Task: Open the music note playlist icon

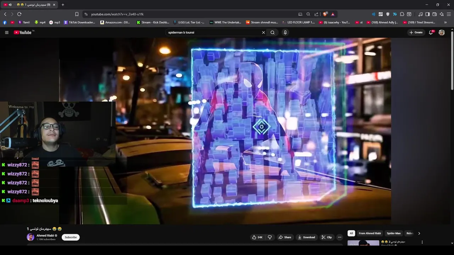Action: (x=420, y=14)
